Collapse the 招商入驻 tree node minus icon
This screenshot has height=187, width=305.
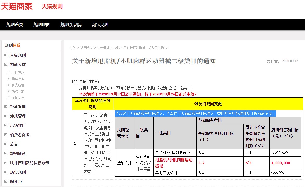coord(6,65)
